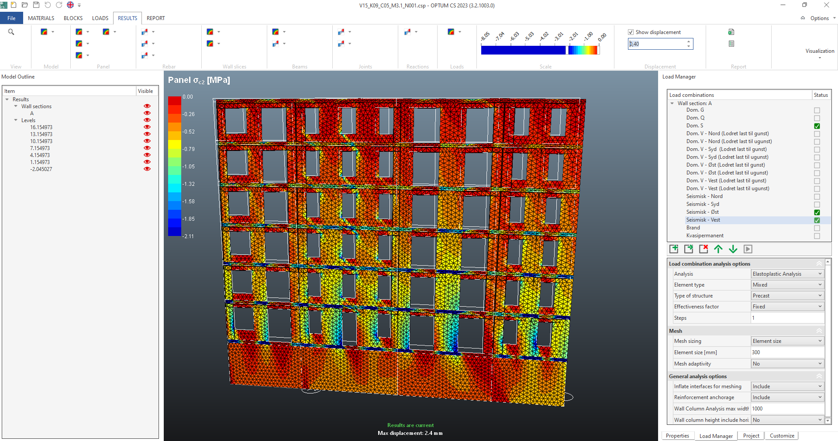Switch to the MATERIALS ribbon tab
Image resolution: width=838 pixels, height=441 pixels.
click(x=41, y=18)
